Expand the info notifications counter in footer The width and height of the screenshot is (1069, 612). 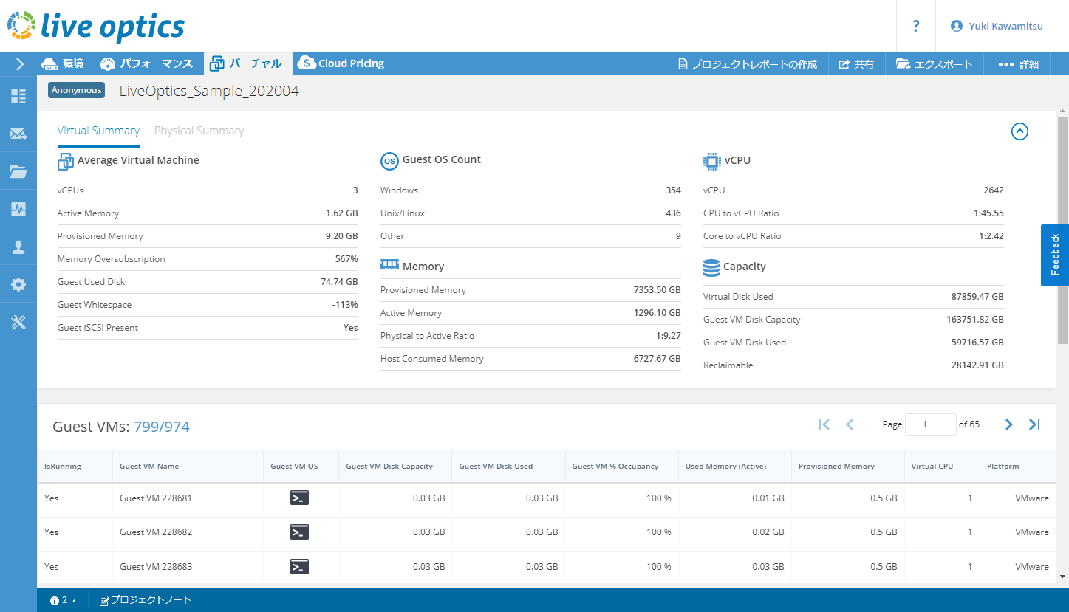[64, 600]
